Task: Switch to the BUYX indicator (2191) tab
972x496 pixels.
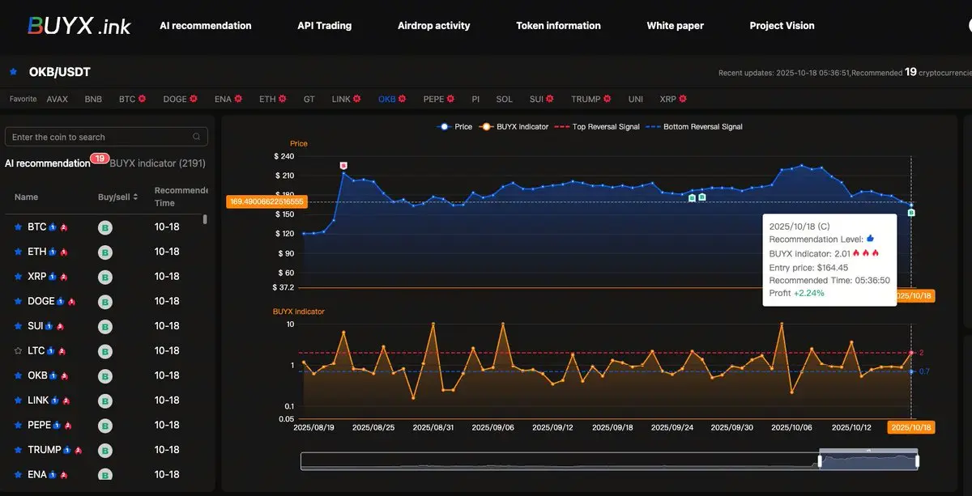Action: 157,163
